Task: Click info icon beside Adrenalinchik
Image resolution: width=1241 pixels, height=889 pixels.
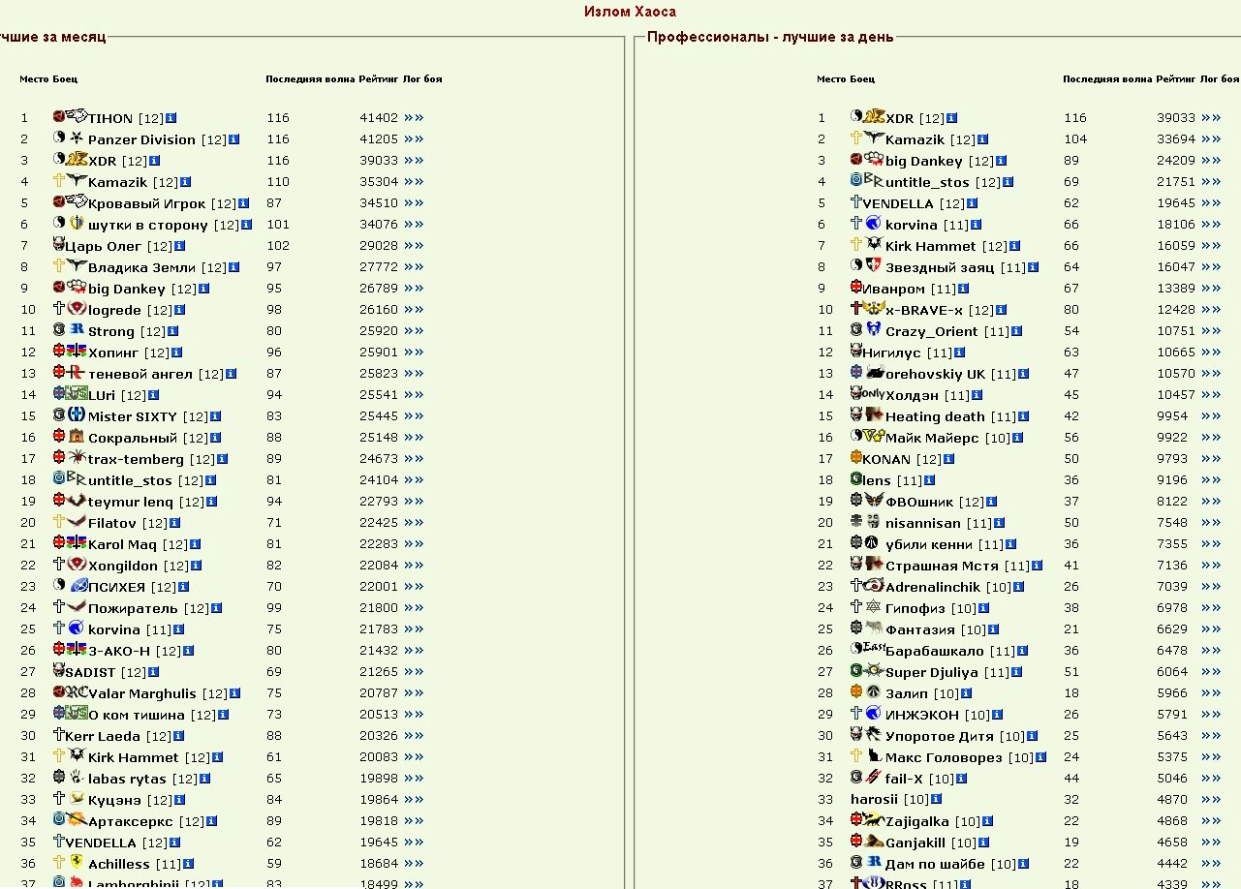Action: pyautogui.click(x=1019, y=587)
